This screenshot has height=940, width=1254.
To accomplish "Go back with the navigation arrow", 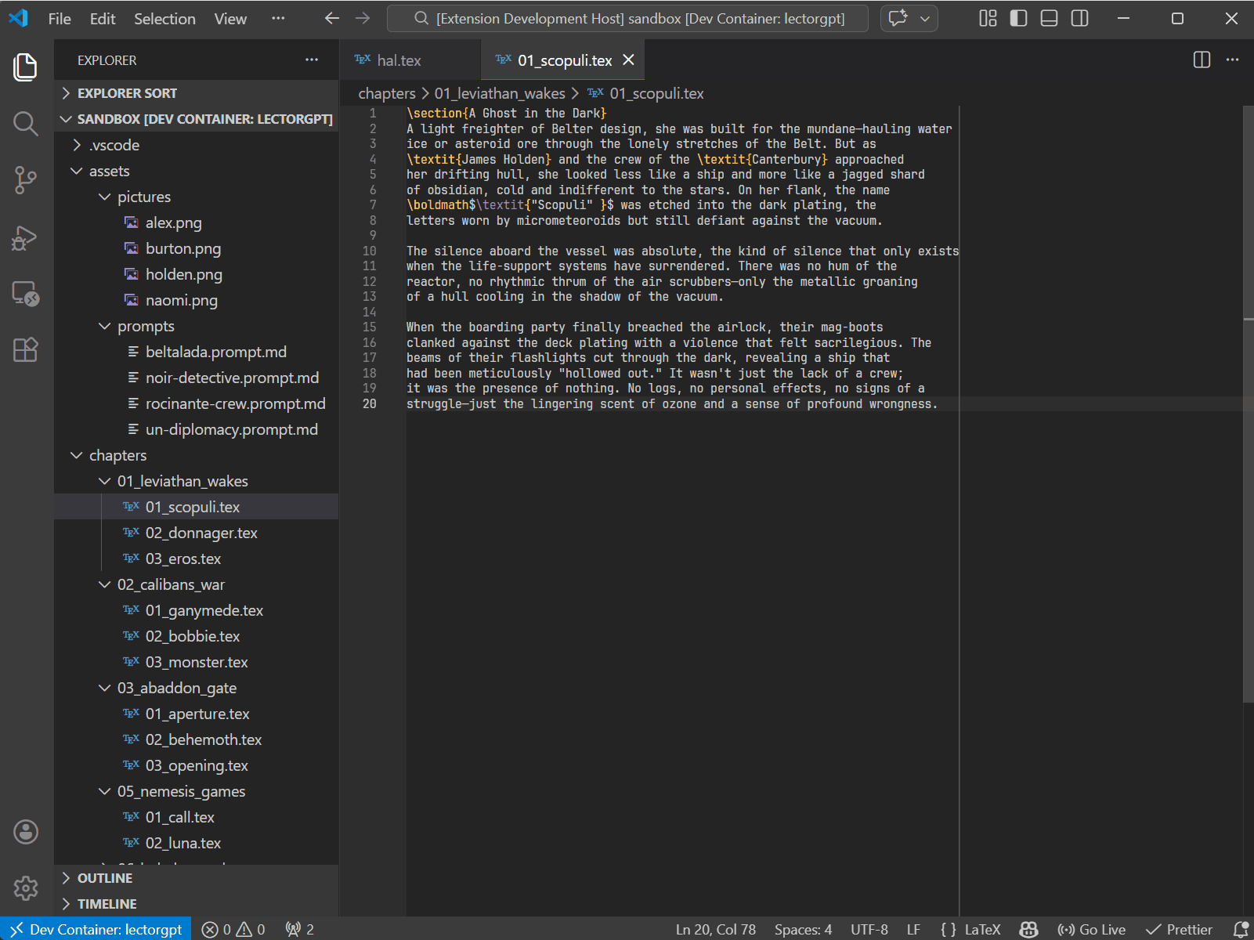I will click(x=332, y=18).
